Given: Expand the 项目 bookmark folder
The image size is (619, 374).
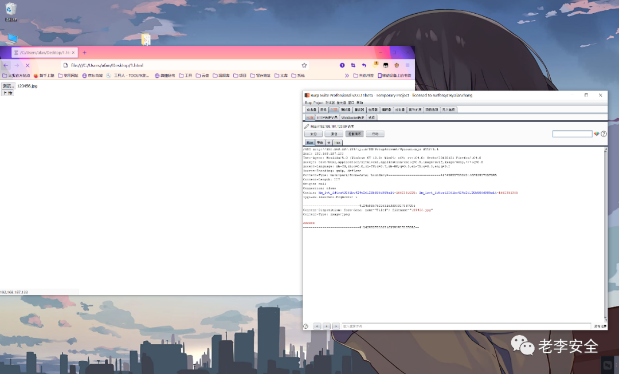Looking at the screenshot, I should coord(240,76).
